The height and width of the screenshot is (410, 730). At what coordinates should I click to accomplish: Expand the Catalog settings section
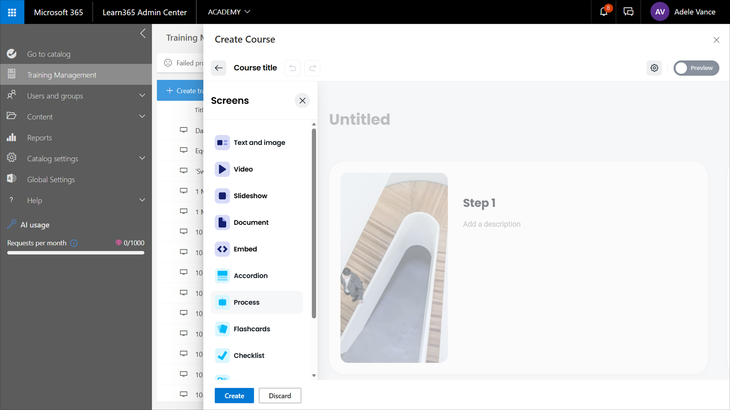(142, 159)
